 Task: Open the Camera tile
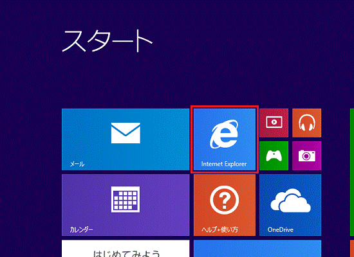coord(306,155)
